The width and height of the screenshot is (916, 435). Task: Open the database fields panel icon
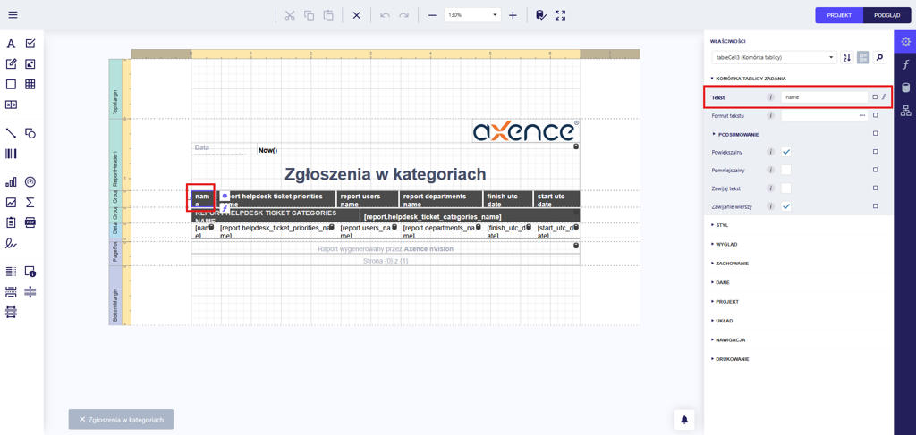(x=905, y=88)
